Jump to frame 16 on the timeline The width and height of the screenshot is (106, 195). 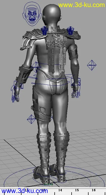[x=94, y=190]
